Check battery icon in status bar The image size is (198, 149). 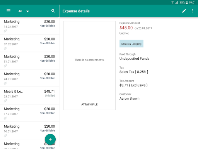[186, 2]
